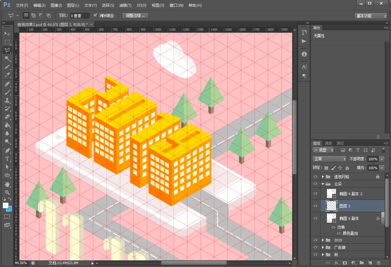Viewport: 391px width, 267px height.
Task: Click the 调整边缘 button
Action: pos(135,15)
